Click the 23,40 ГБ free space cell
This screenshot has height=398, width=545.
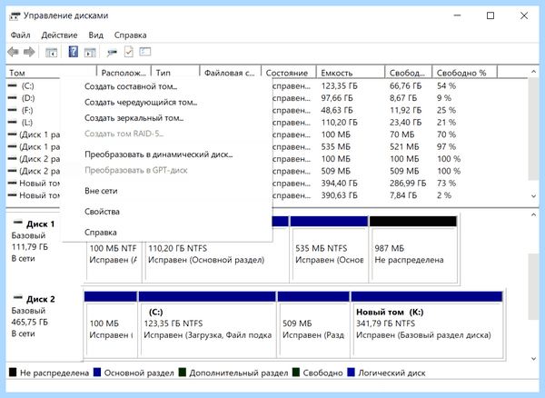point(405,123)
